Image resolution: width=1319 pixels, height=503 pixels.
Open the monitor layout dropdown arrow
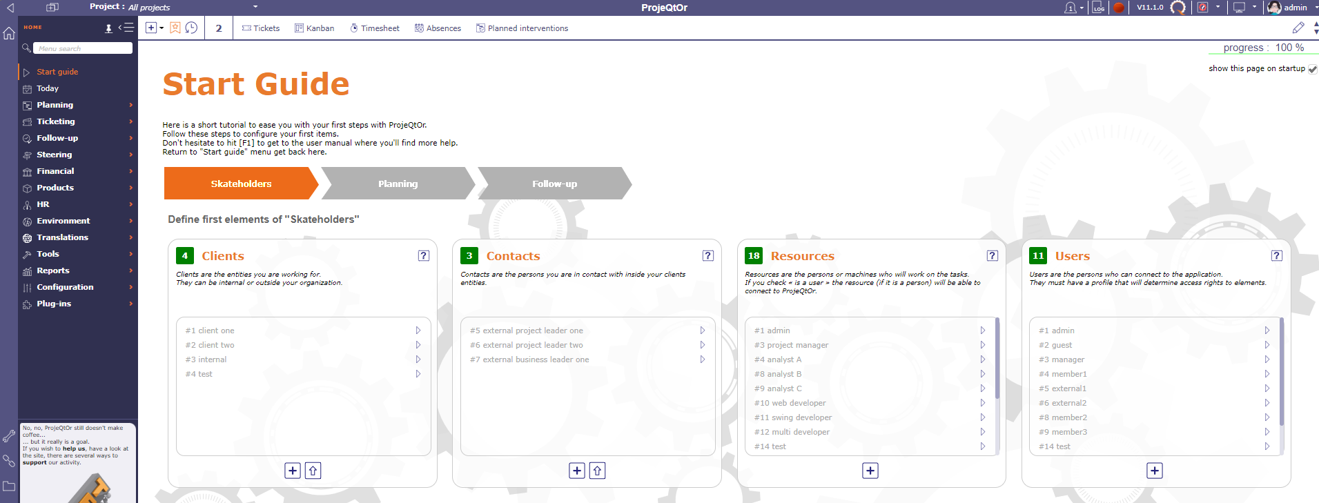1254,7
